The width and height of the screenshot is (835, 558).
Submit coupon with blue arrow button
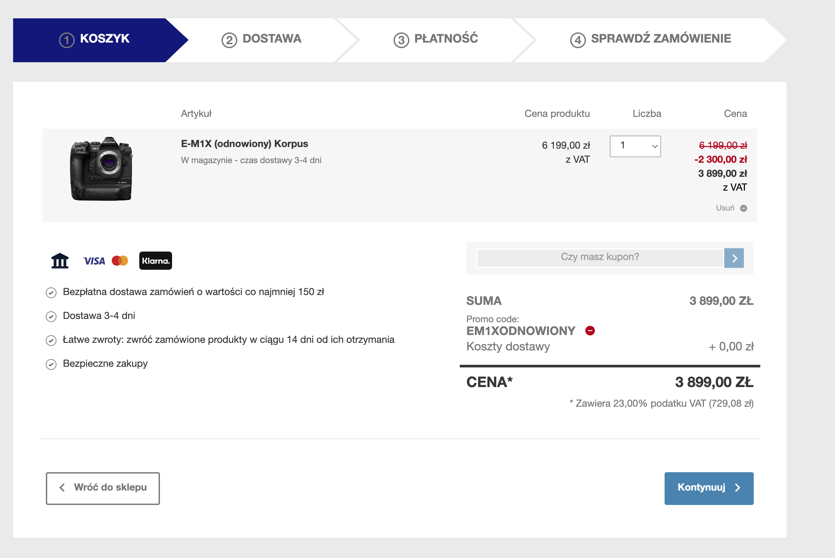click(x=734, y=258)
